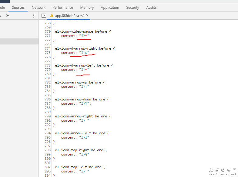Open the Security tab
This screenshot has height=177, width=238.
[132, 8]
